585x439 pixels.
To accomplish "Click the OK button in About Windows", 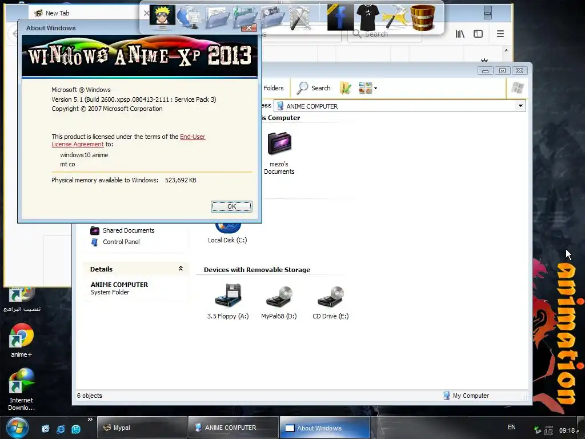I will (231, 206).
